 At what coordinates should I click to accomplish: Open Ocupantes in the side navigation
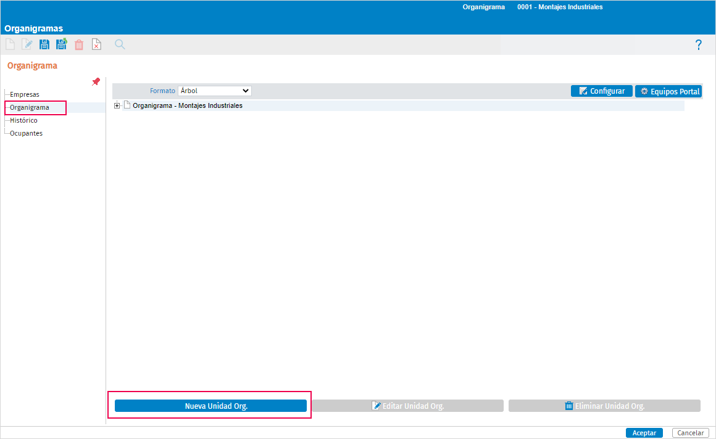pyautogui.click(x=26, y=133)
